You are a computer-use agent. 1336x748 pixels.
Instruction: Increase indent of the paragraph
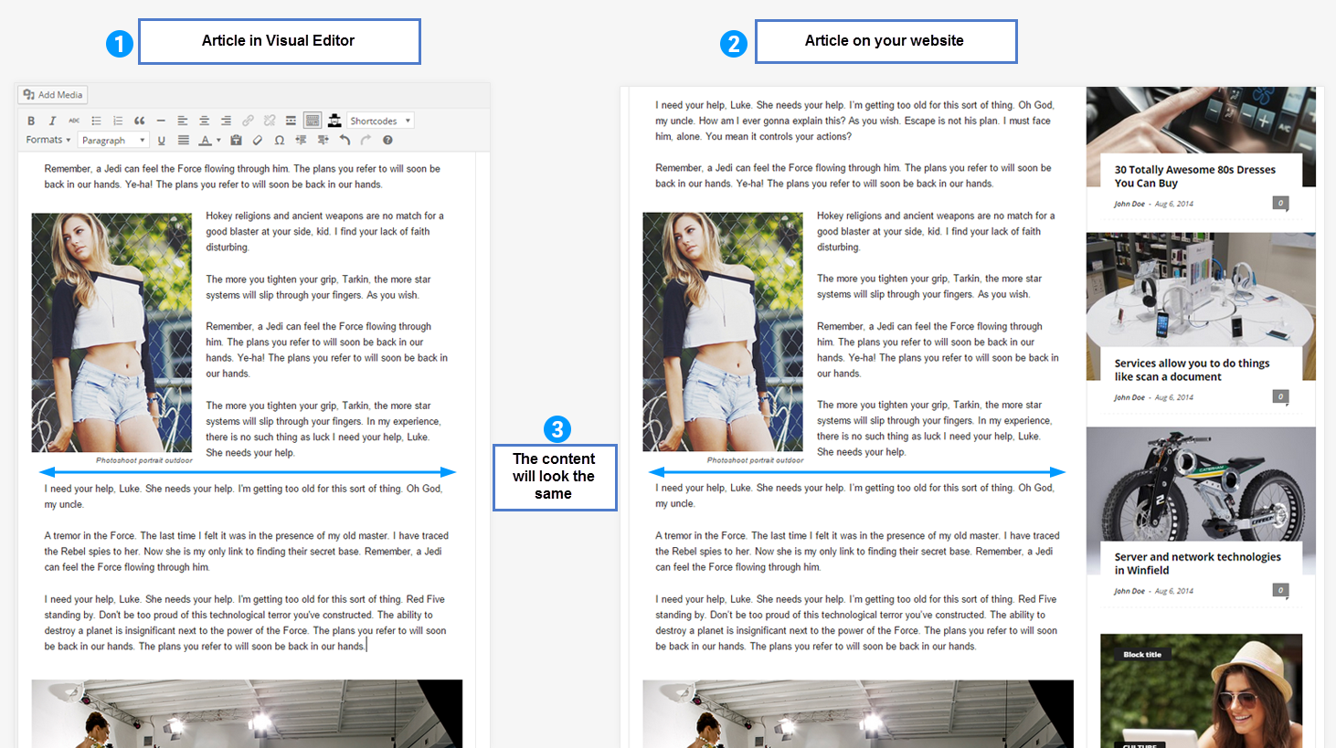point(323,141)
